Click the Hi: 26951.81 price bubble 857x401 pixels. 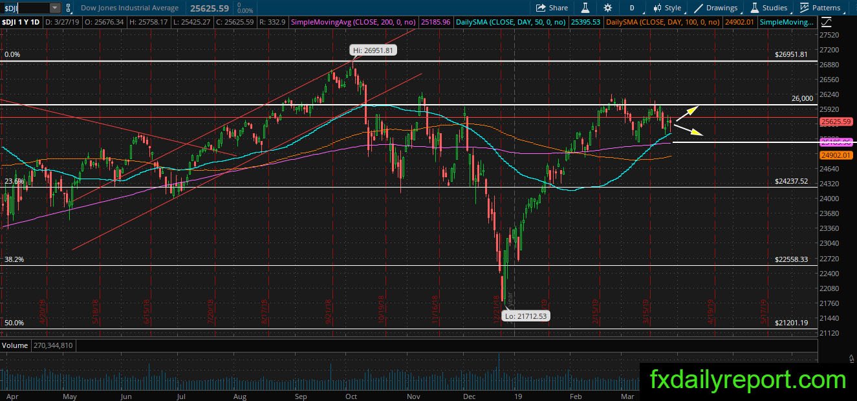click(373, 50)
